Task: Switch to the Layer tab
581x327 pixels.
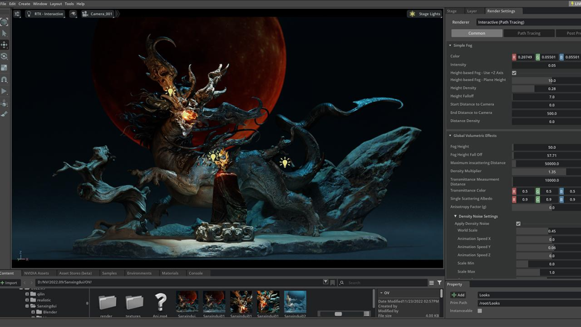Action: [472, 11]
